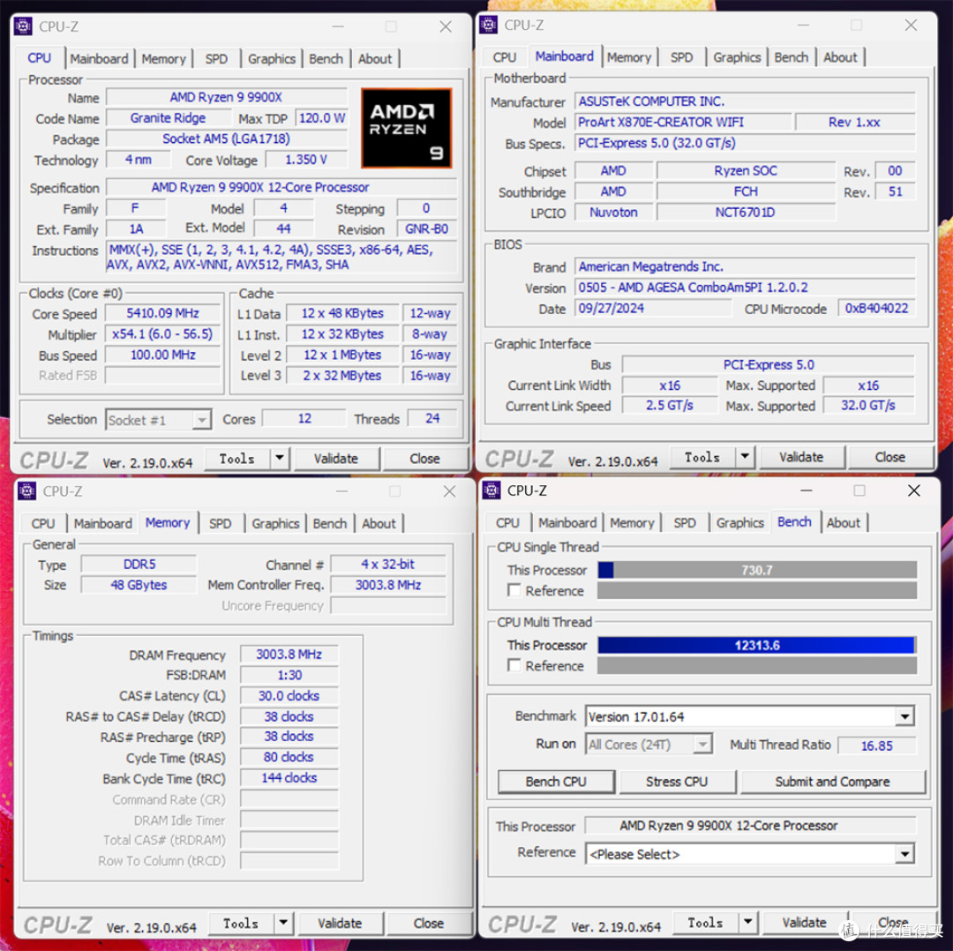Image resolution: width=953 pixels, height=951 pixels.
Task: Select Memory tab in the Mainboard window
Action: (628, 57)
